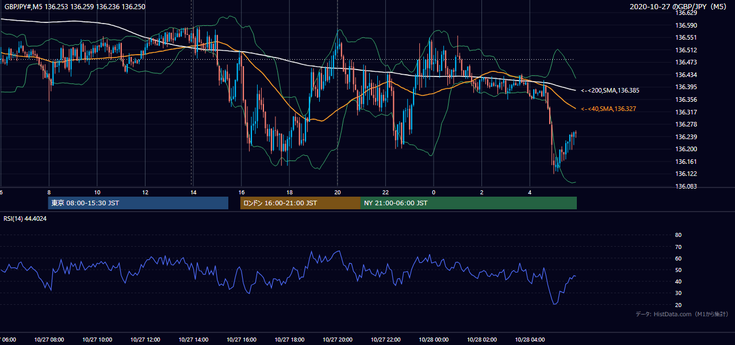
Task: Click price axis label 136.161
Action: click(686, 162)
